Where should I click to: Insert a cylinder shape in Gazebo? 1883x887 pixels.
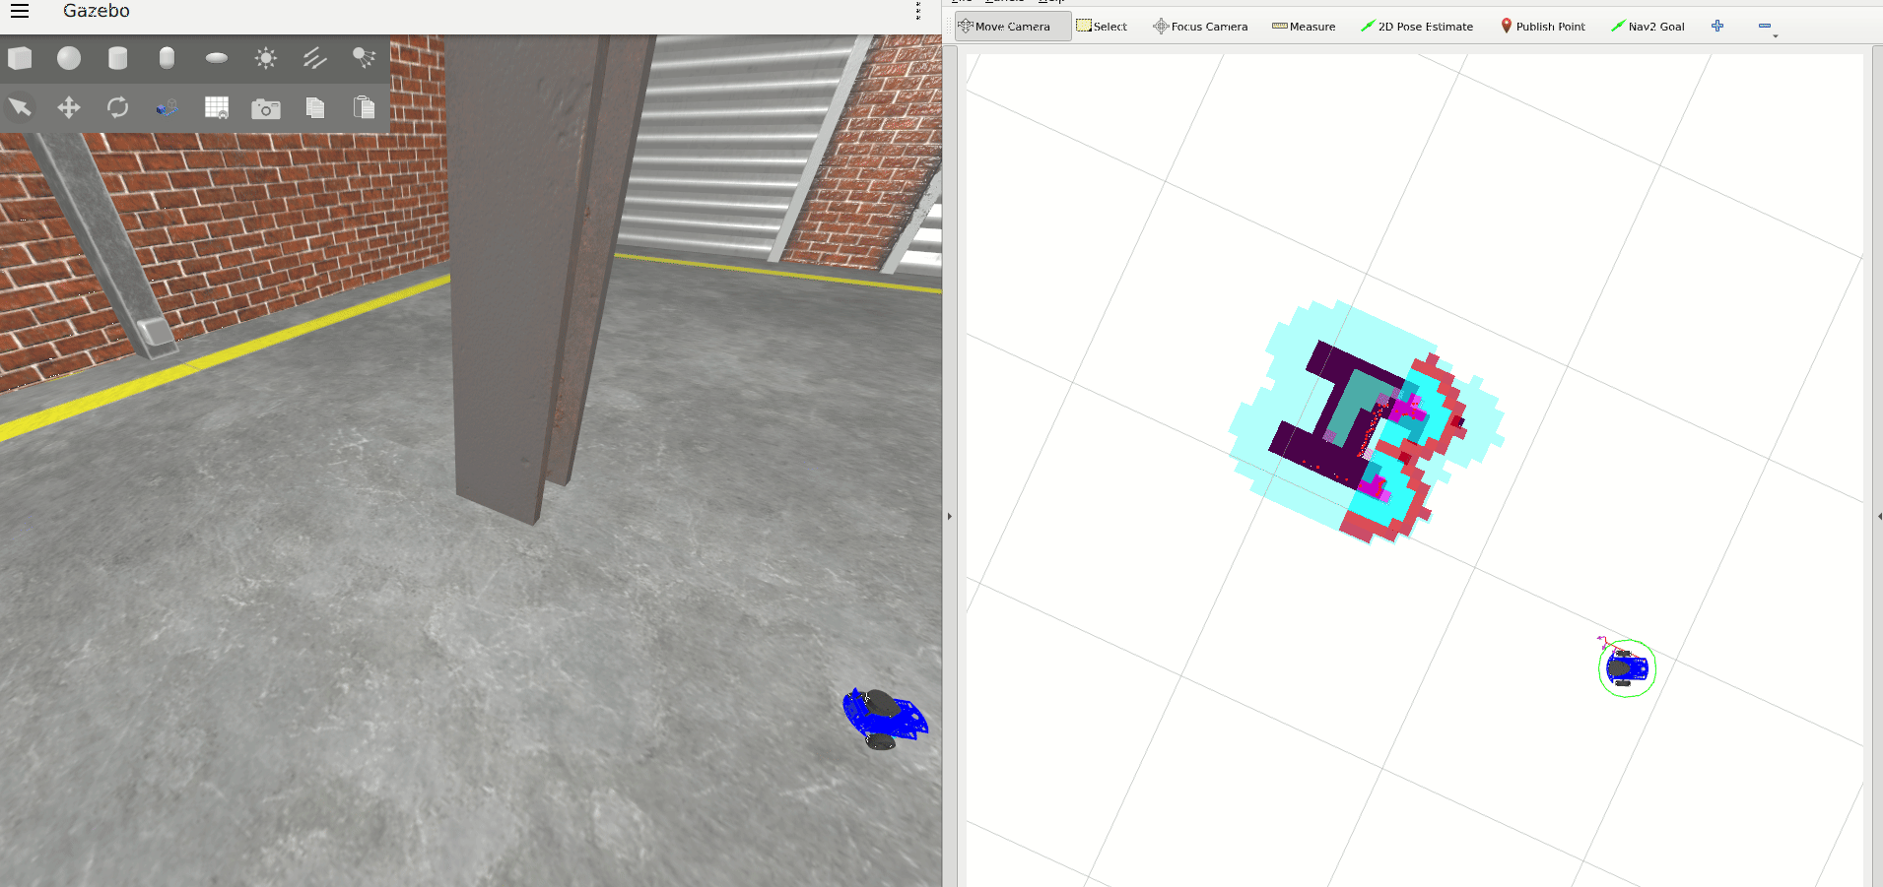(x=117, y=58)
